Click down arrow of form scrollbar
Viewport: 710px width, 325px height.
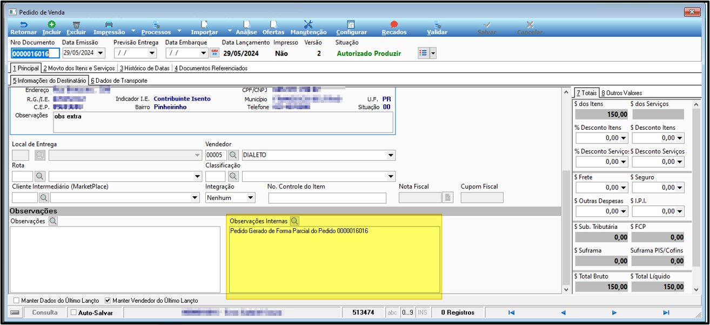[x=566, y=290]
